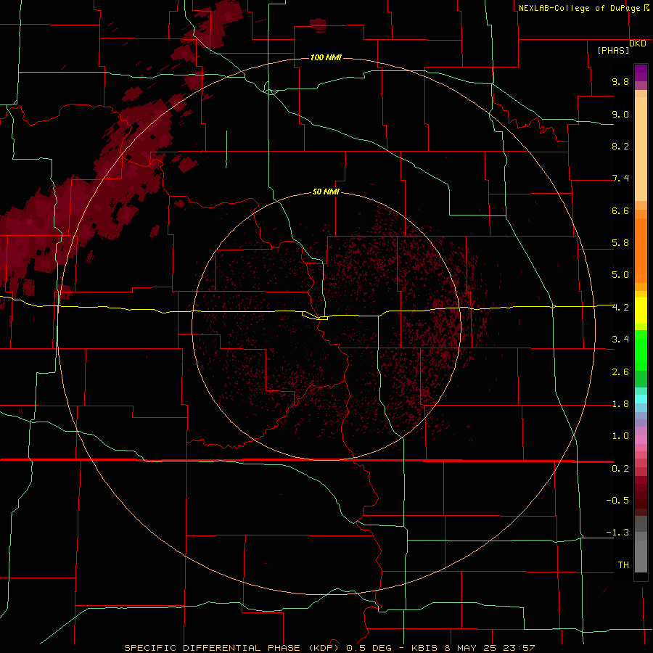
Task: Click the -1.3 legend value
Action: (617, 533)
